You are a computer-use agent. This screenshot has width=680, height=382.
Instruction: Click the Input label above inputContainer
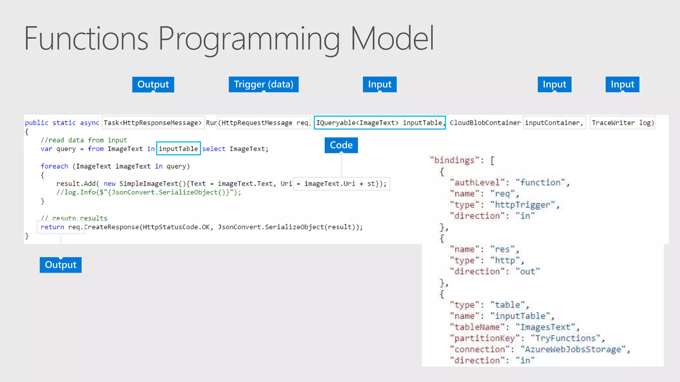pyautogui.click(x=554, y=84)
